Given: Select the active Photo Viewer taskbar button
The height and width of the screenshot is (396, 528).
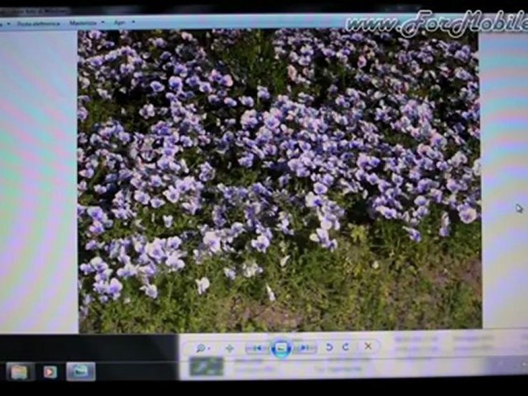Looking at the screenshot, I should pyautogui.click(x=81, y=371).
